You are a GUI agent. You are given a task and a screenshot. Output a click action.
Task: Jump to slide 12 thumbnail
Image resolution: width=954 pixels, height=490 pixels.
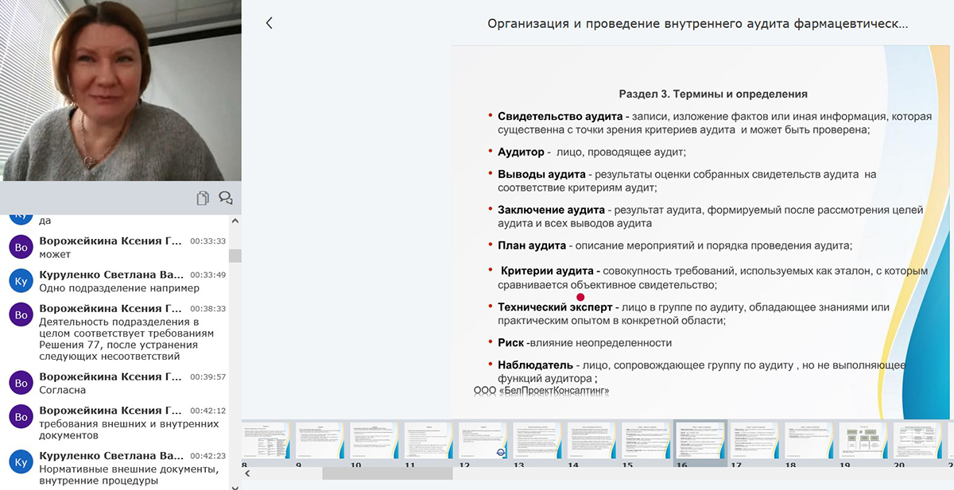coord(483,440)
